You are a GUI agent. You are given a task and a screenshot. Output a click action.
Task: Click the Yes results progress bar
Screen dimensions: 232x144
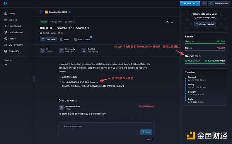click(x=205, y=44)
